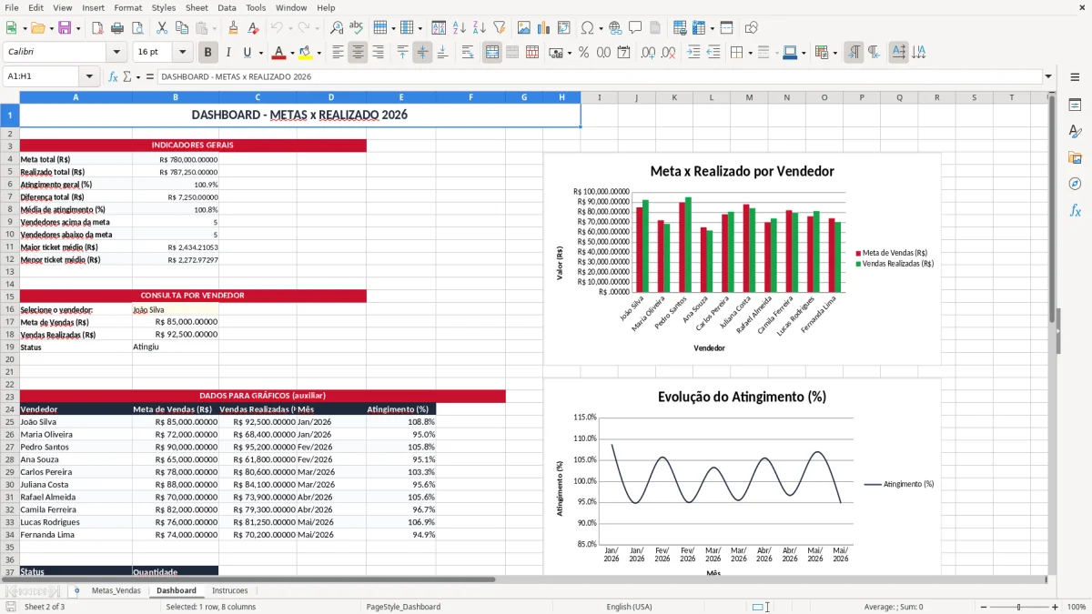Switch to Instrucoes sheet tab

click(229, 590)
